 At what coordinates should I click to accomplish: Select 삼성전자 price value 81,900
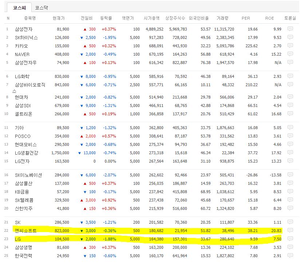[x=63, y=29]
